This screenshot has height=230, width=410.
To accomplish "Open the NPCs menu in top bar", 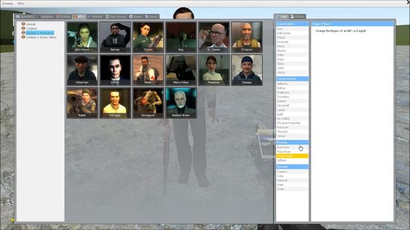I will click(21, 4).
